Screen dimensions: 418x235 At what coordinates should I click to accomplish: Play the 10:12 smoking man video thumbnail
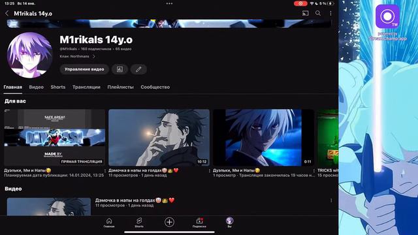pyautogui.click(x=159, y=138)
